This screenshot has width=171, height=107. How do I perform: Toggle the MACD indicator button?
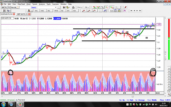tap(56, 11)
